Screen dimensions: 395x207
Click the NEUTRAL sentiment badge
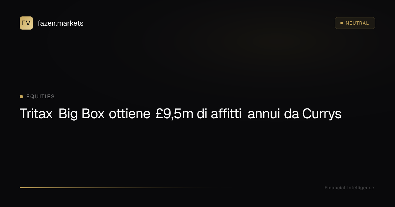355,23
